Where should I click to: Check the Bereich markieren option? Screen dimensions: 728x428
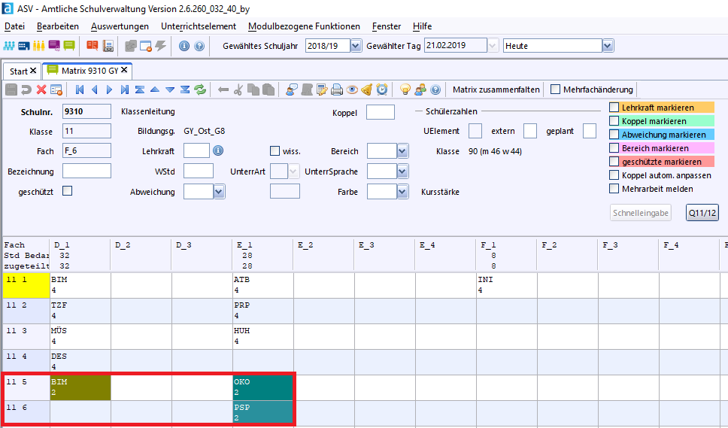[614, 148]
